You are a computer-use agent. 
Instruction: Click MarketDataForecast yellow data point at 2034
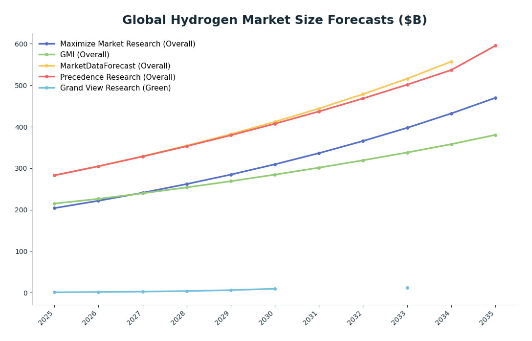pyautogui.click(x=451, y=62)
